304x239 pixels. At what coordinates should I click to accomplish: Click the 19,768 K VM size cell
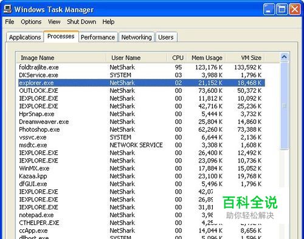click(x=249, y=176)
